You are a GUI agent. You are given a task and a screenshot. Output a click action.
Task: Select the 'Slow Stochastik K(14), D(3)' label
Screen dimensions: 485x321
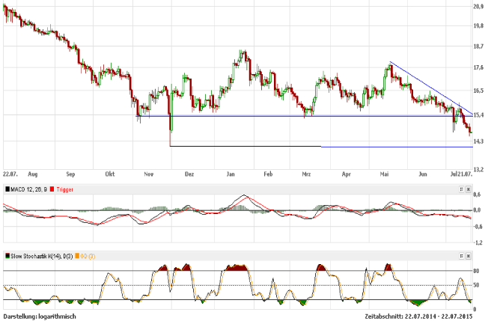coord(43,256)
